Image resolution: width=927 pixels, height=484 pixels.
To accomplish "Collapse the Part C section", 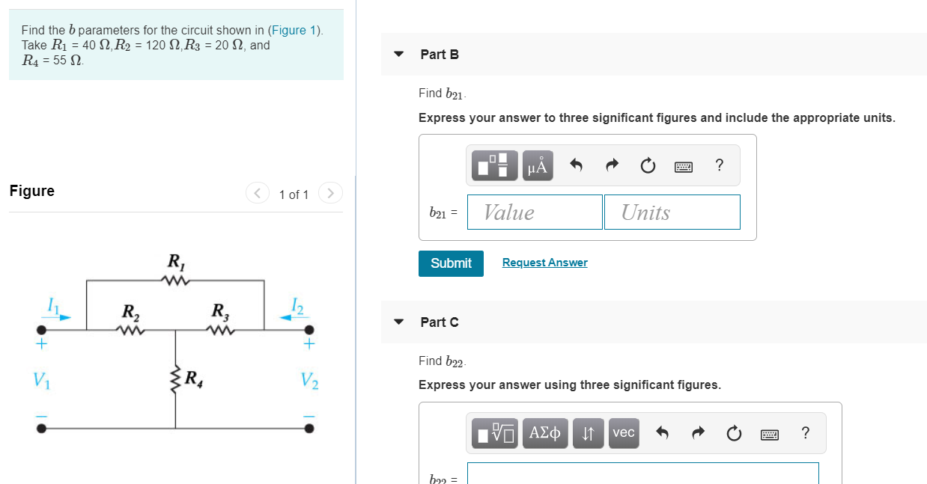I will coord(398,322).
